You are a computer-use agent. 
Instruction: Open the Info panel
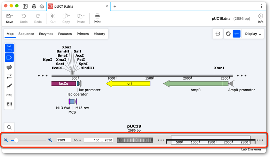click(261, 18)
